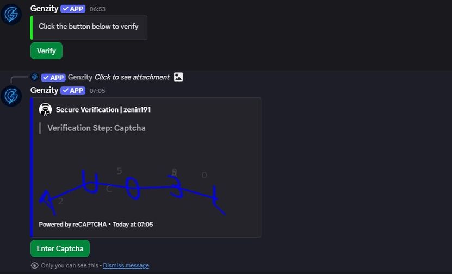This screenshot has height=274, width=452.
Task: Click the Secure Verification embed author icon
Action: point(45,110)
